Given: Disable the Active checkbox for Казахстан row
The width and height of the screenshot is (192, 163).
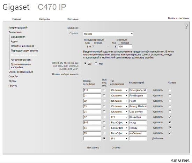Looking at the screenshot, I should [x=170, y=117].
